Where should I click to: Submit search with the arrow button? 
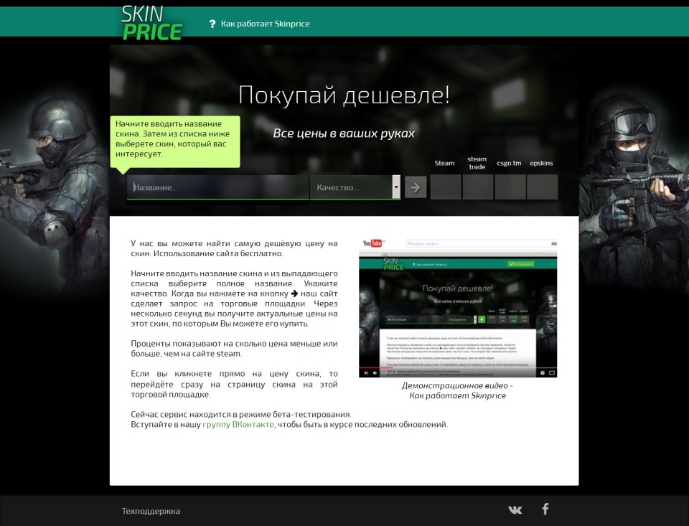click(416, 187)
